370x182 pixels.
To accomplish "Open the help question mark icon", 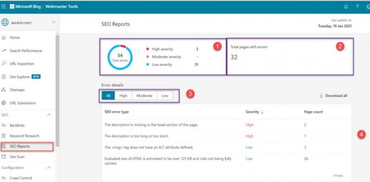I will (358, 7).
